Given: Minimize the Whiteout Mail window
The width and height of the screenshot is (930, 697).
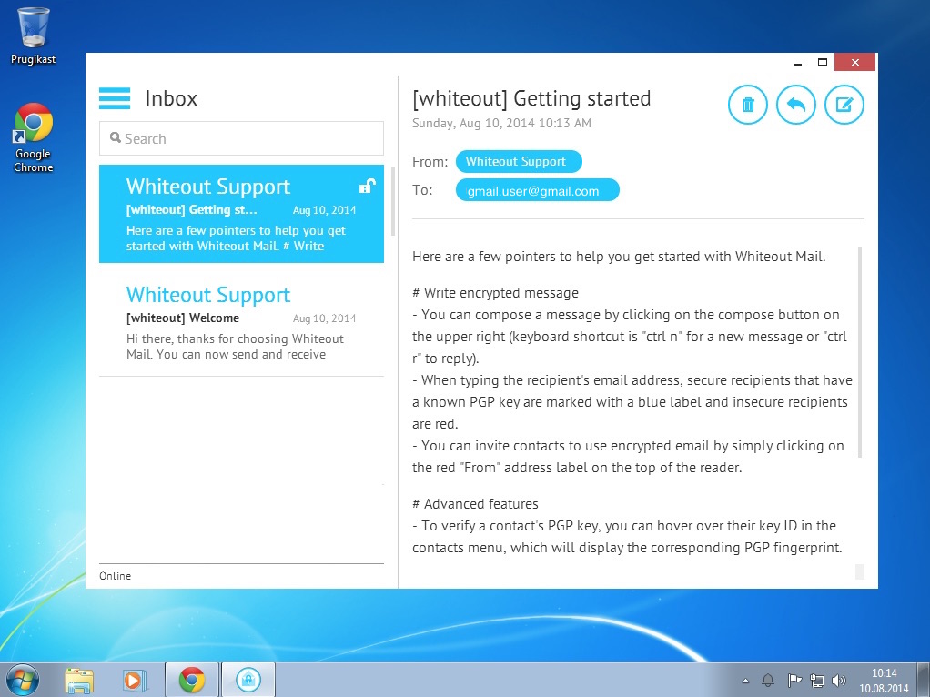Looking at the screenshot, I should click(x=798, y=62).
